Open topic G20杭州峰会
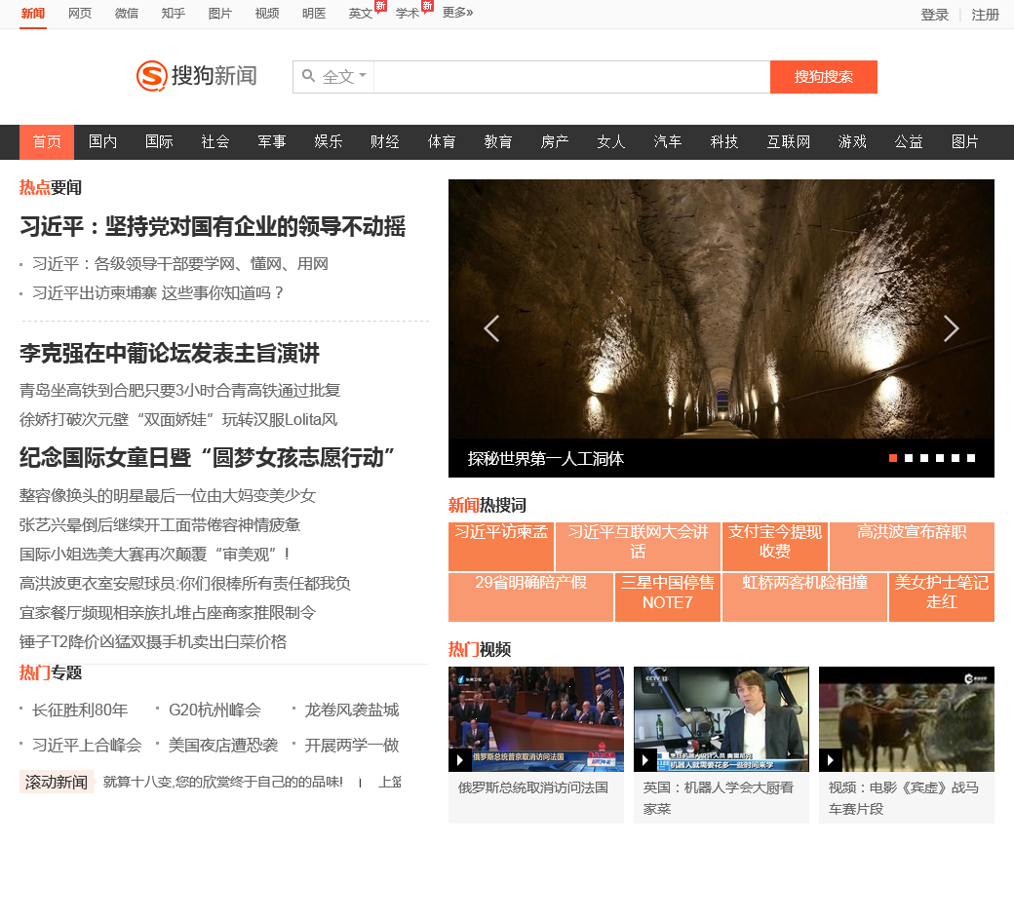 pyautogui.click(x=214, y=710)
